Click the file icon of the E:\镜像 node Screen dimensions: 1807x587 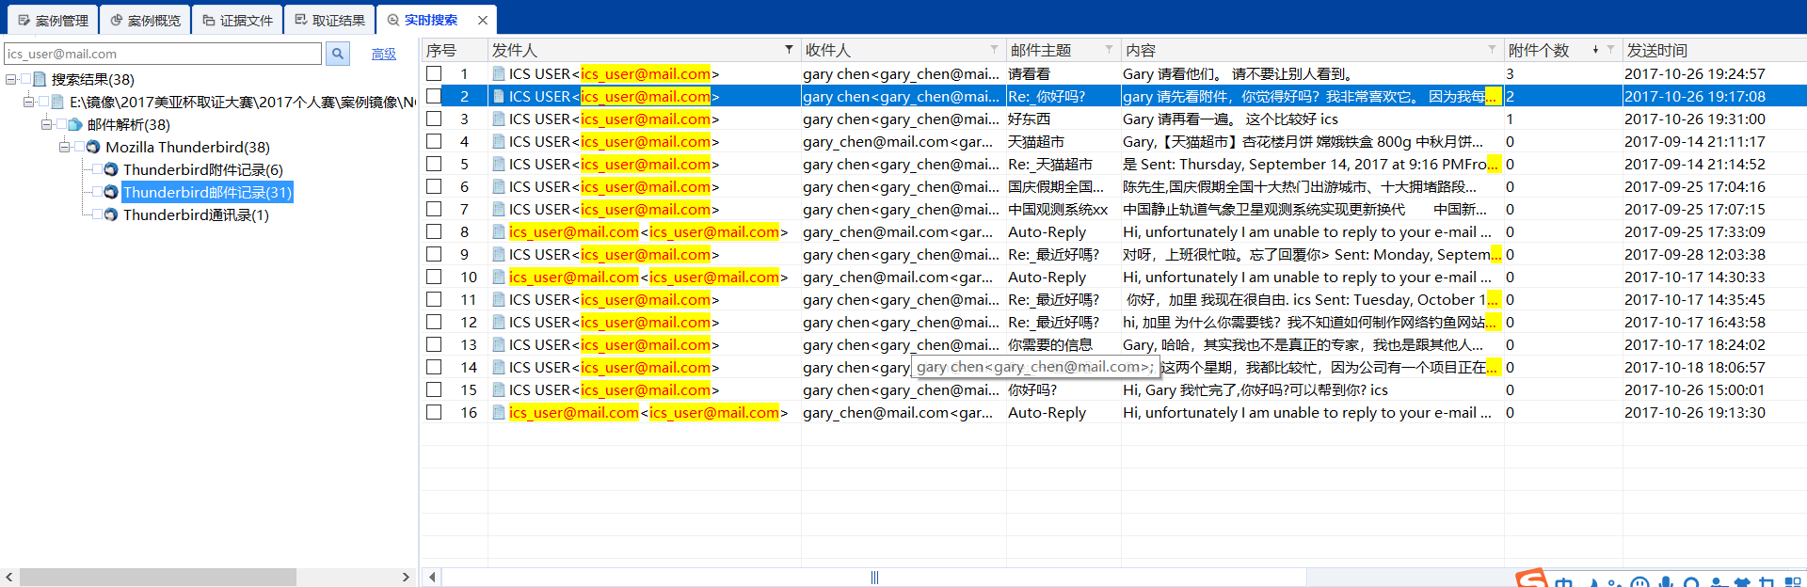(x=57, y=102)
